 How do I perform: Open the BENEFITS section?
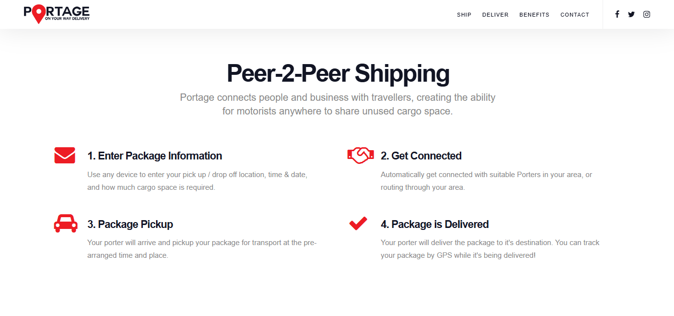(534, 15)
